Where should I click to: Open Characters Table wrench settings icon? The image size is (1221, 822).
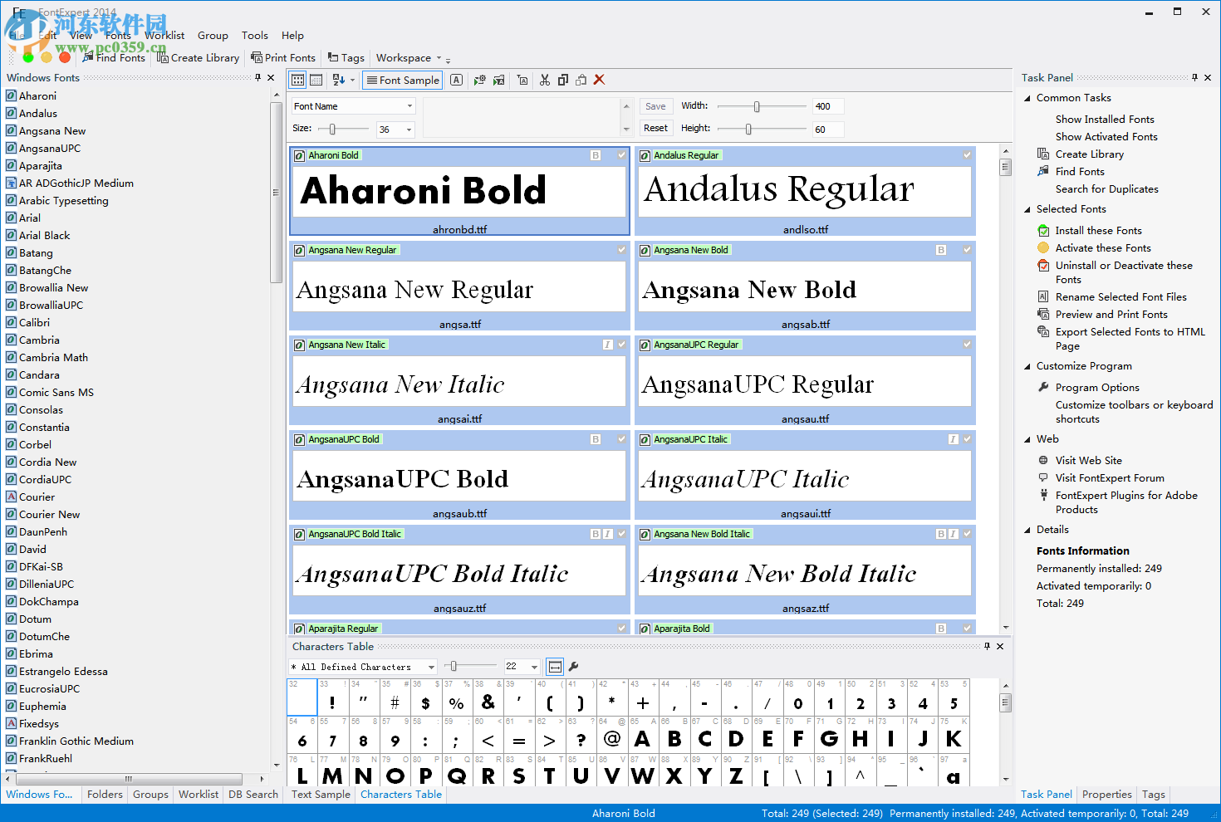click(573, 666)
